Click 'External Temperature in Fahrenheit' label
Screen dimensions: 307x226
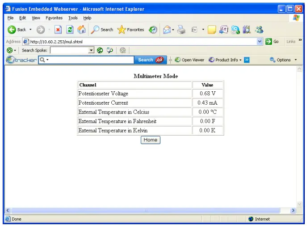coord(118,121)
